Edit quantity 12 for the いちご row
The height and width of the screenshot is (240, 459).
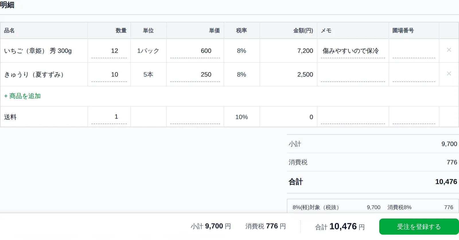tap(109, 51)
